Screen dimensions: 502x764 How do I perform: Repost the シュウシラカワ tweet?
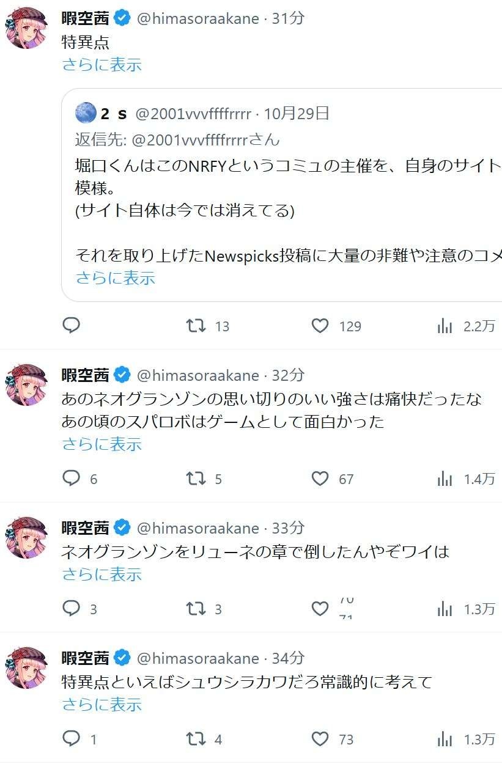196,739
